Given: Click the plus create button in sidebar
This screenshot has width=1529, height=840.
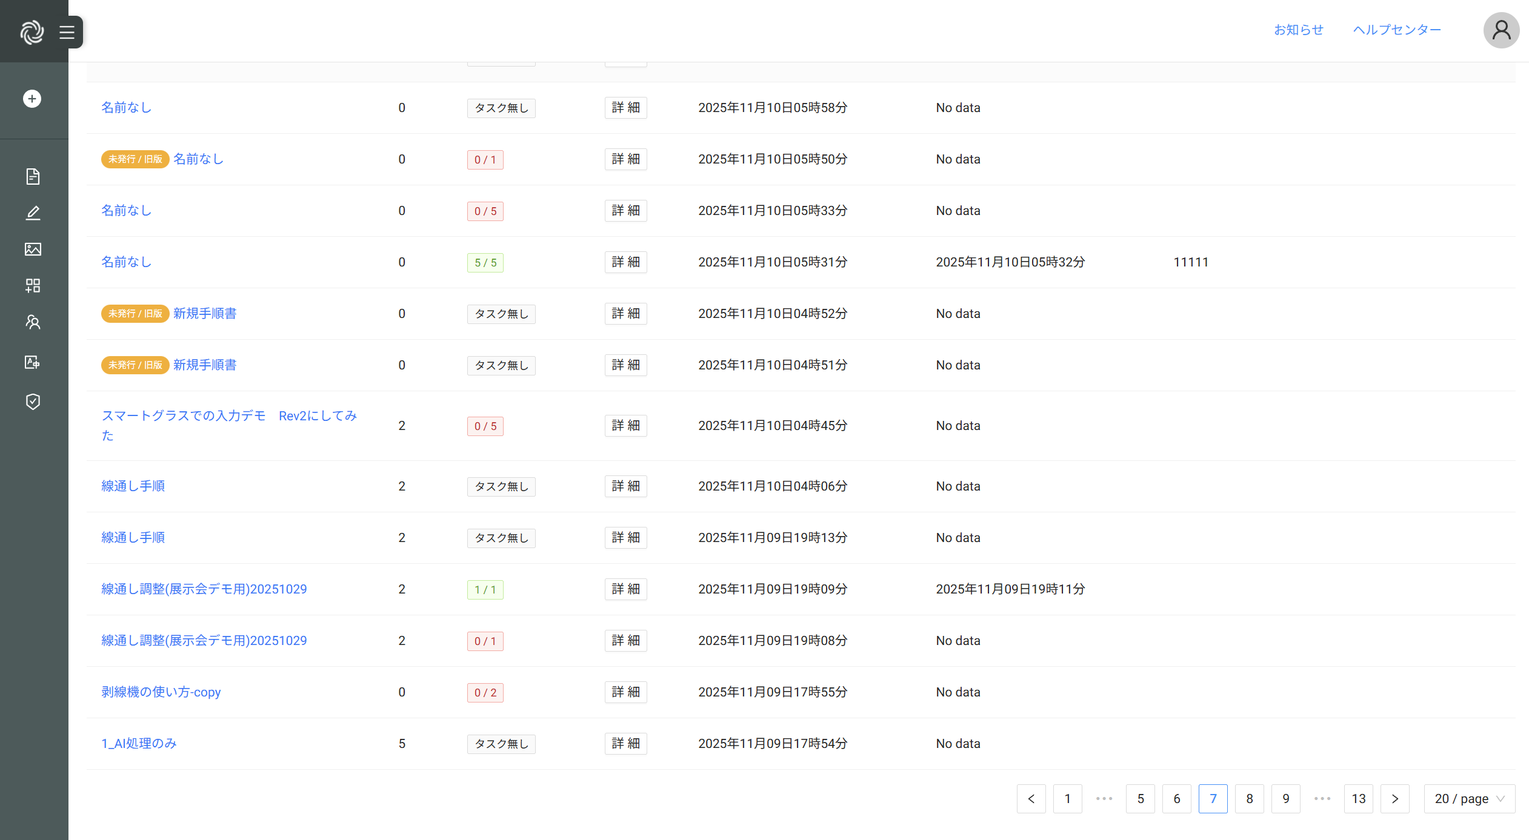Looking at the screenshot, I should [32, 99].
